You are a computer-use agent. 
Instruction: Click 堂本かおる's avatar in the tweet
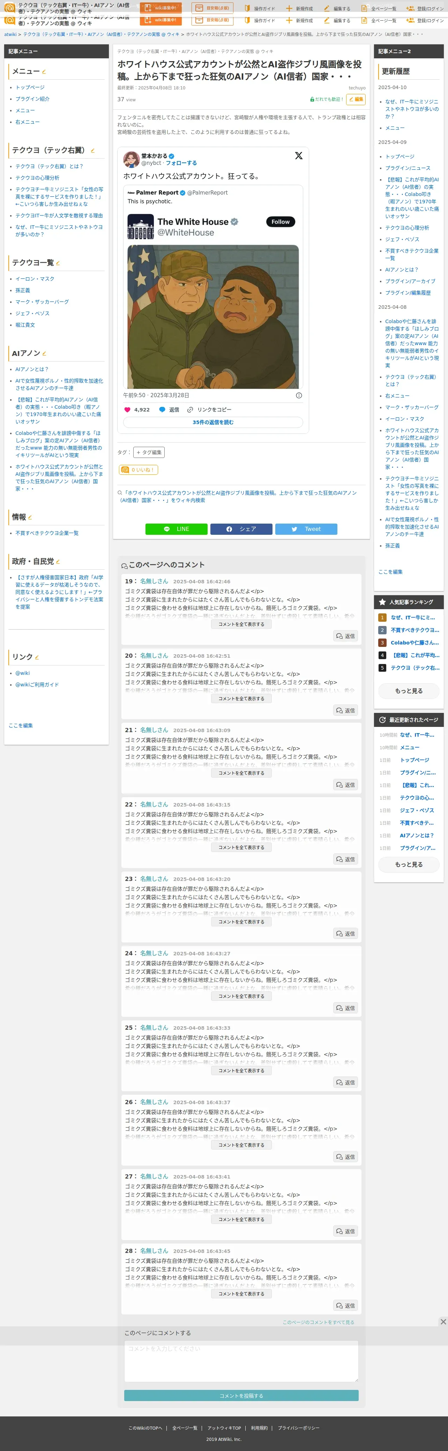click(x=131, y=159)
